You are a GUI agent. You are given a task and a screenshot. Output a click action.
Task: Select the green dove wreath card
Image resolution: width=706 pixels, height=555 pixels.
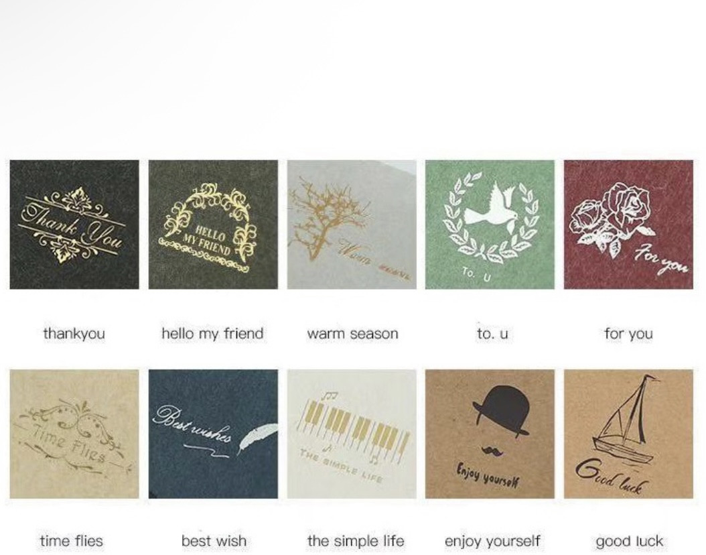[x=490, y=225]
